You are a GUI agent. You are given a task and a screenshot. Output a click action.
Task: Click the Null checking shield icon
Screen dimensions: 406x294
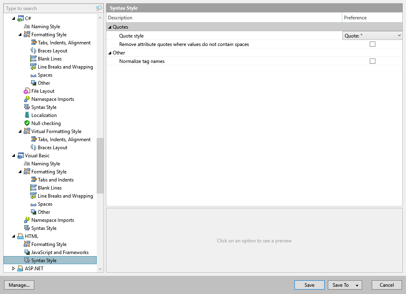[x=27, y=123]
